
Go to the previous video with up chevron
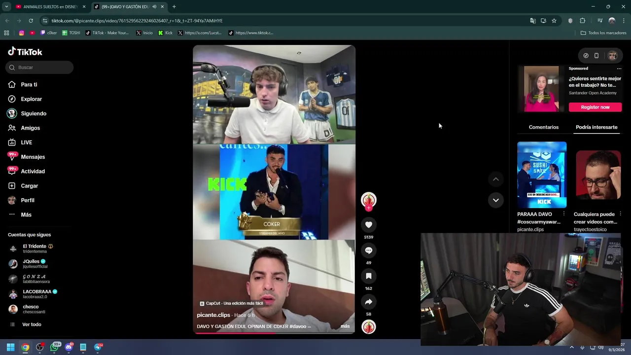[x=495, y=179]
